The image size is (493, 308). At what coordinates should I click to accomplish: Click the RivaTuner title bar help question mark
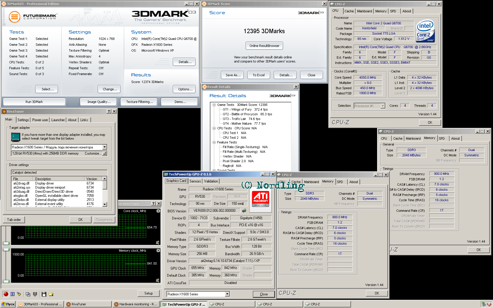(109, 111)
